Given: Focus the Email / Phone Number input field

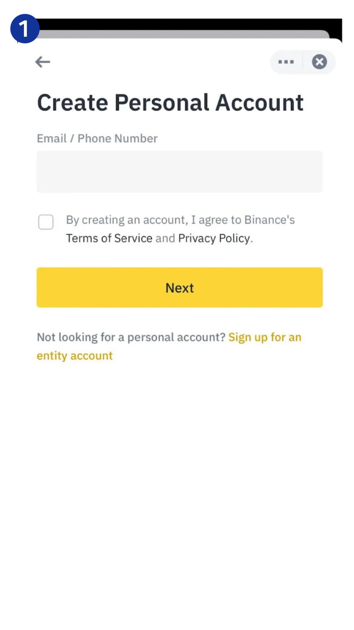Looking at the screenshot, I should 179,172.
